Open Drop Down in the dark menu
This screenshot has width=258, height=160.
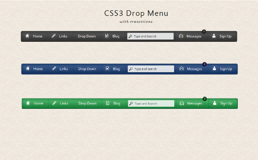tap(87, 36)
